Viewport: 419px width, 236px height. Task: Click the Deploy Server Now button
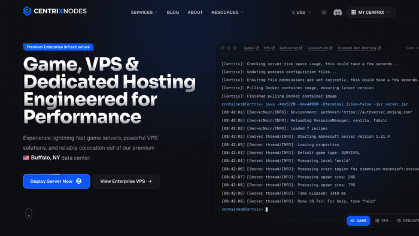56,181
